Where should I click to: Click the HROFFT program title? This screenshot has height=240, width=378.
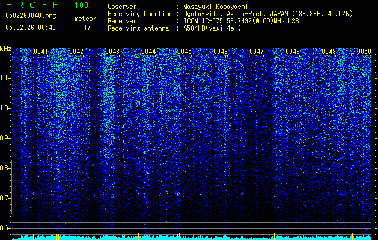[37, 5]
